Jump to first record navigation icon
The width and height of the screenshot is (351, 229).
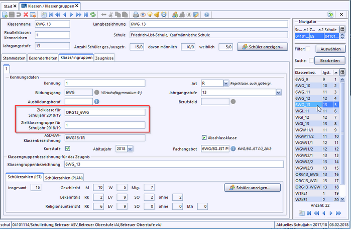[50, 15]
